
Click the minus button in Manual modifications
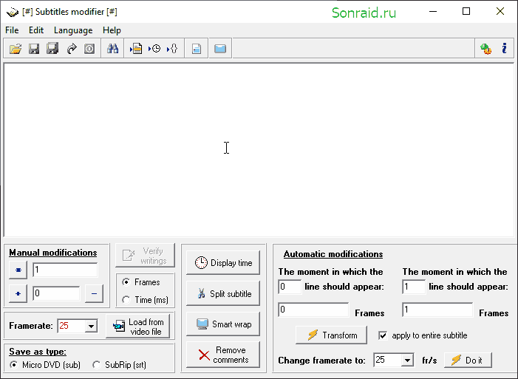(94, 293)
